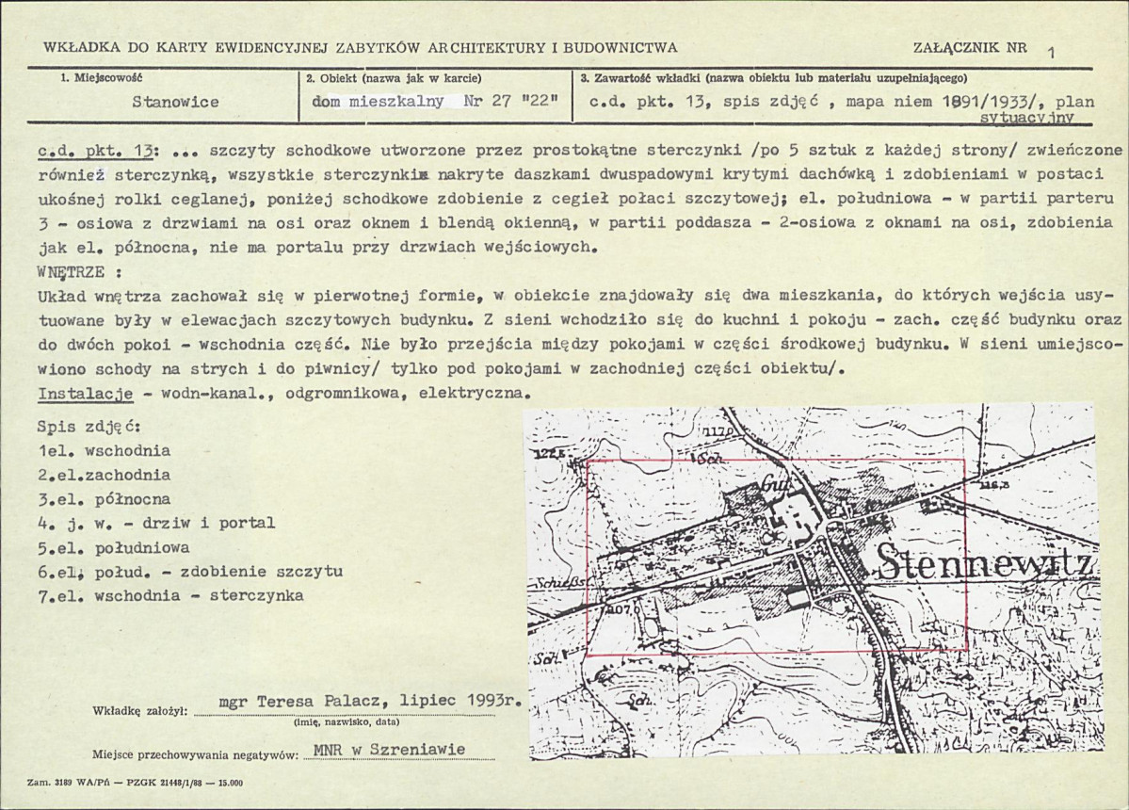Click list entry '1el. wschodnia'

[104, 451]
